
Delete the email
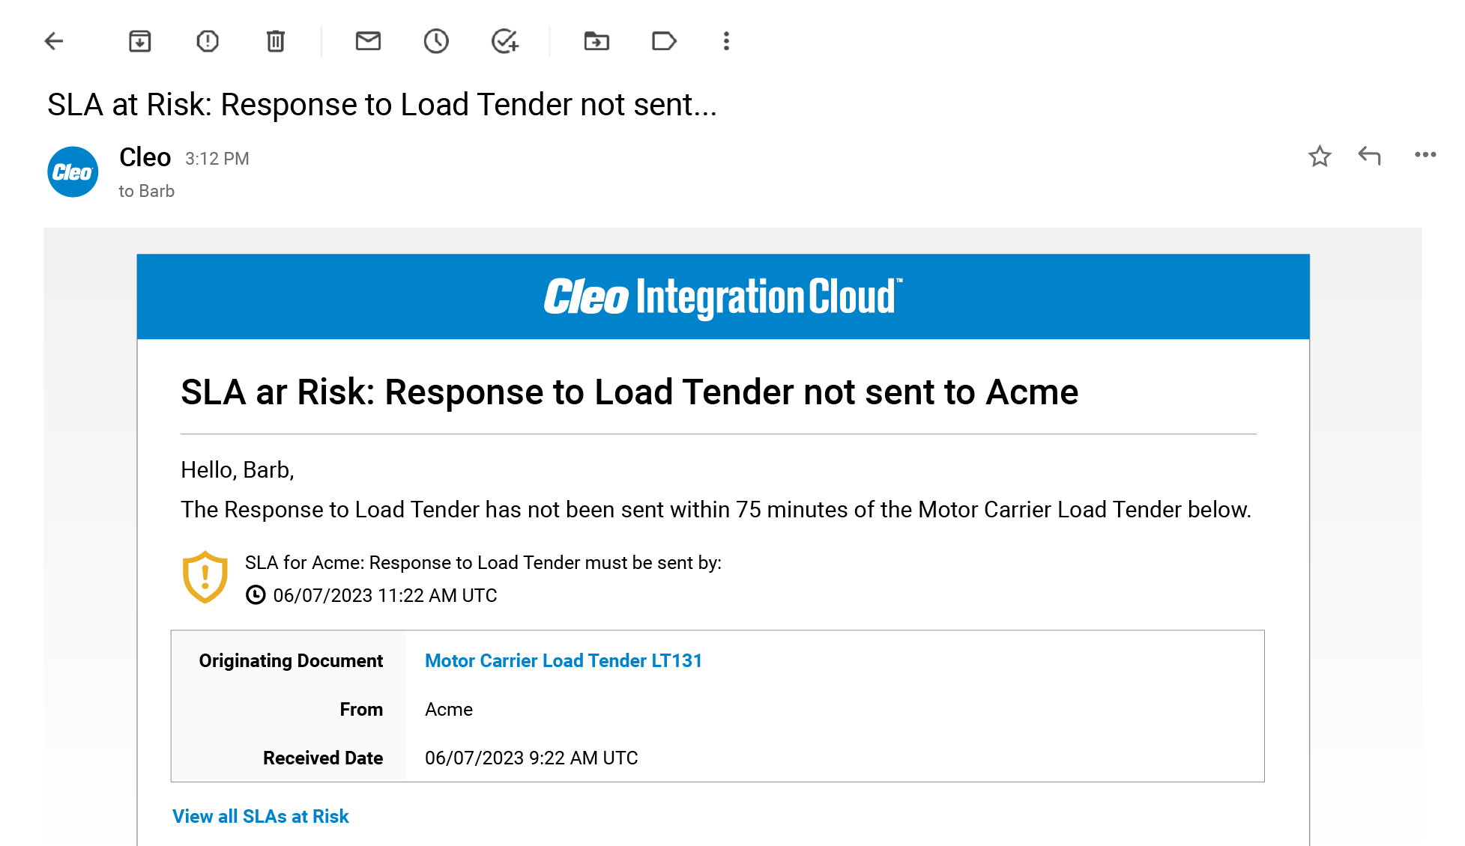[274, 41]
